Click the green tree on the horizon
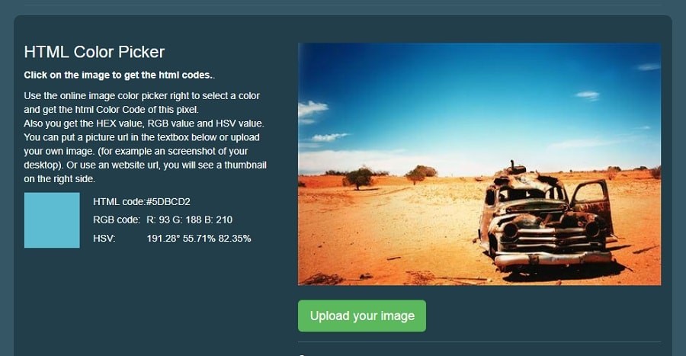 coord(359,178)
